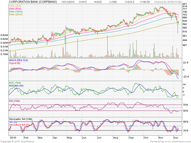The image size is (191, 143).
Task: Click the RSI (14d) indicator label
Action: click(14, 101)
